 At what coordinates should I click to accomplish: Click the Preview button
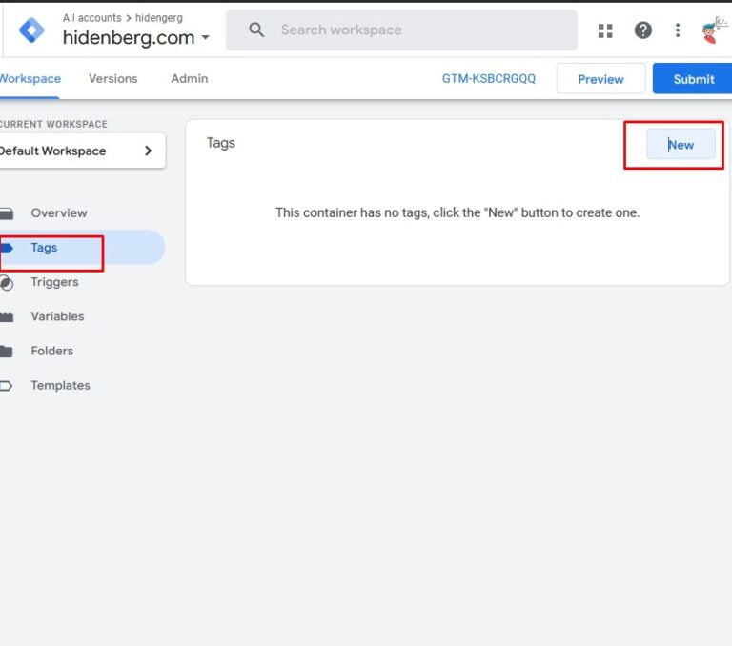[x=600, y=79]
